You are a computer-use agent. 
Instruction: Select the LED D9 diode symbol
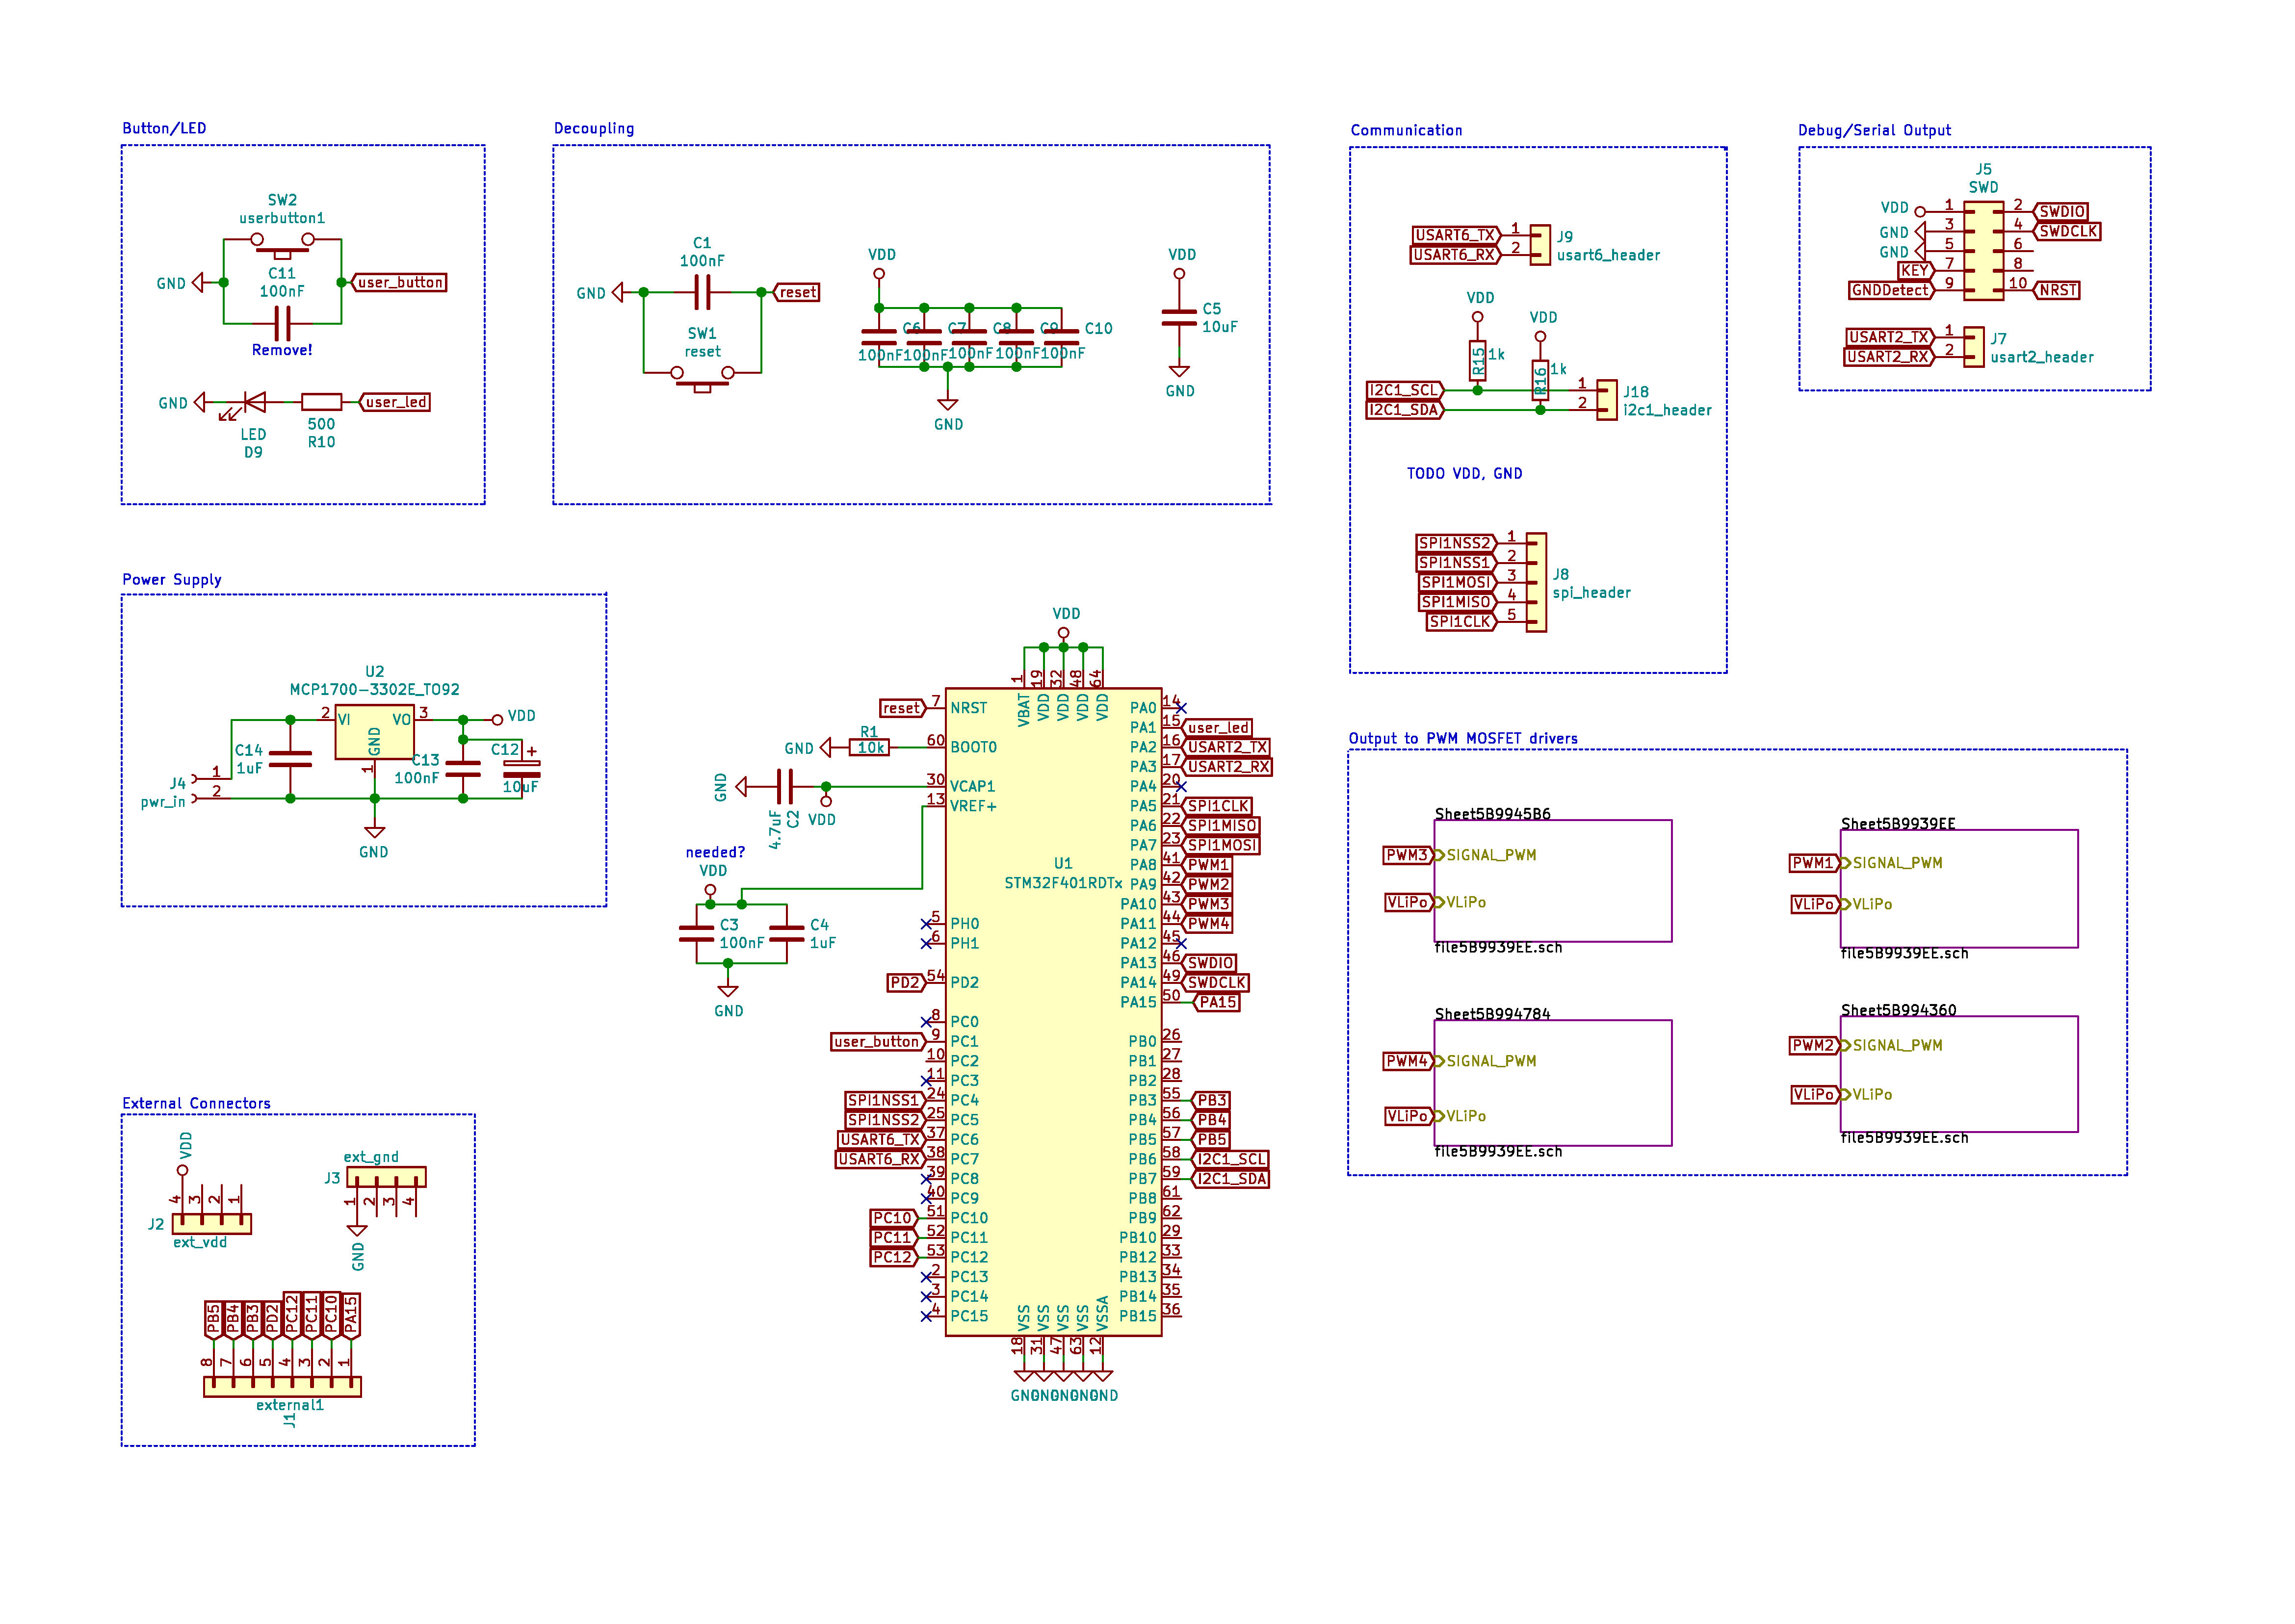pyautogui.click(x=253, y=403)
